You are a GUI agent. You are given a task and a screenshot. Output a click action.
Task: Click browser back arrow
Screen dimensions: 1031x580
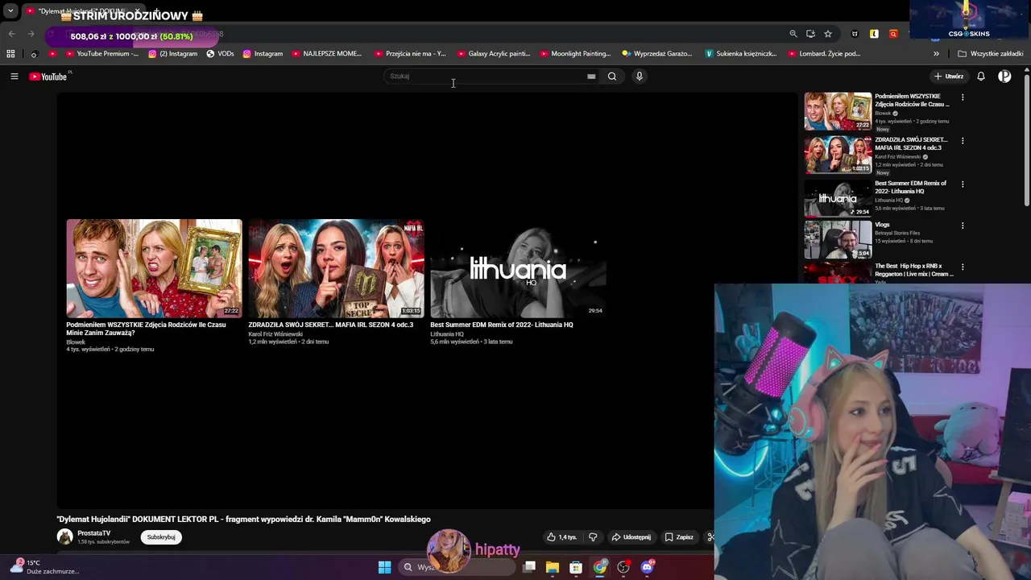pyautogui.click(x=11, y=34)
